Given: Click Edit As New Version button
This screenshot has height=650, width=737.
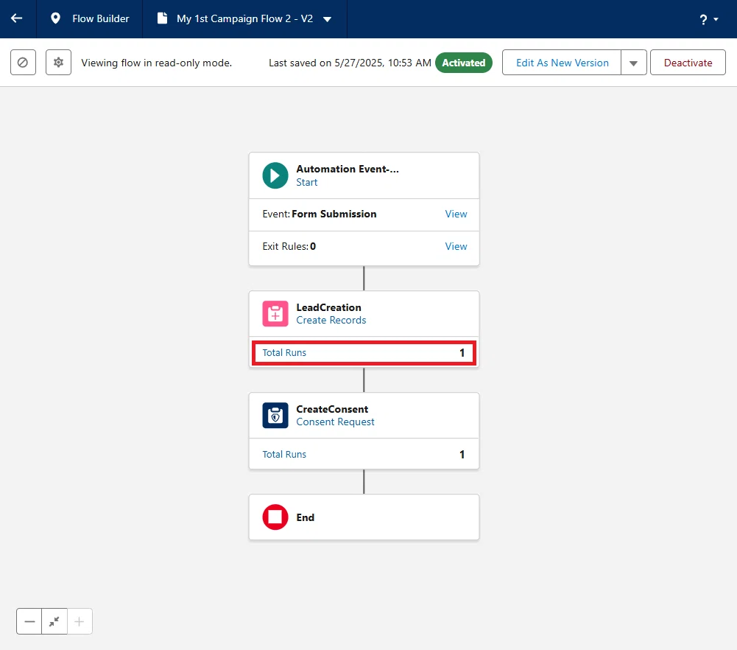Looking at the screenshot, I should point(562,63).
